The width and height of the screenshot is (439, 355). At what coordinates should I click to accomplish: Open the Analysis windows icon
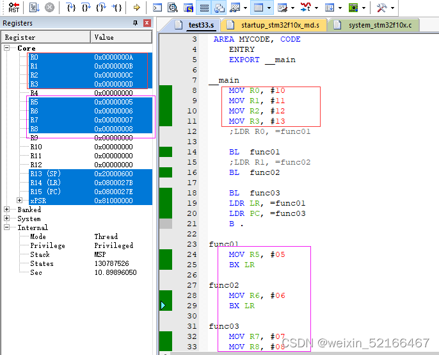tap(306, 8)
